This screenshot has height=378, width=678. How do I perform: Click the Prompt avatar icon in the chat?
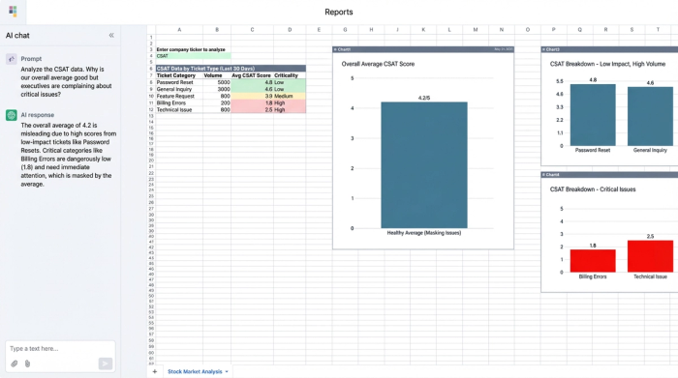(12, 59)
